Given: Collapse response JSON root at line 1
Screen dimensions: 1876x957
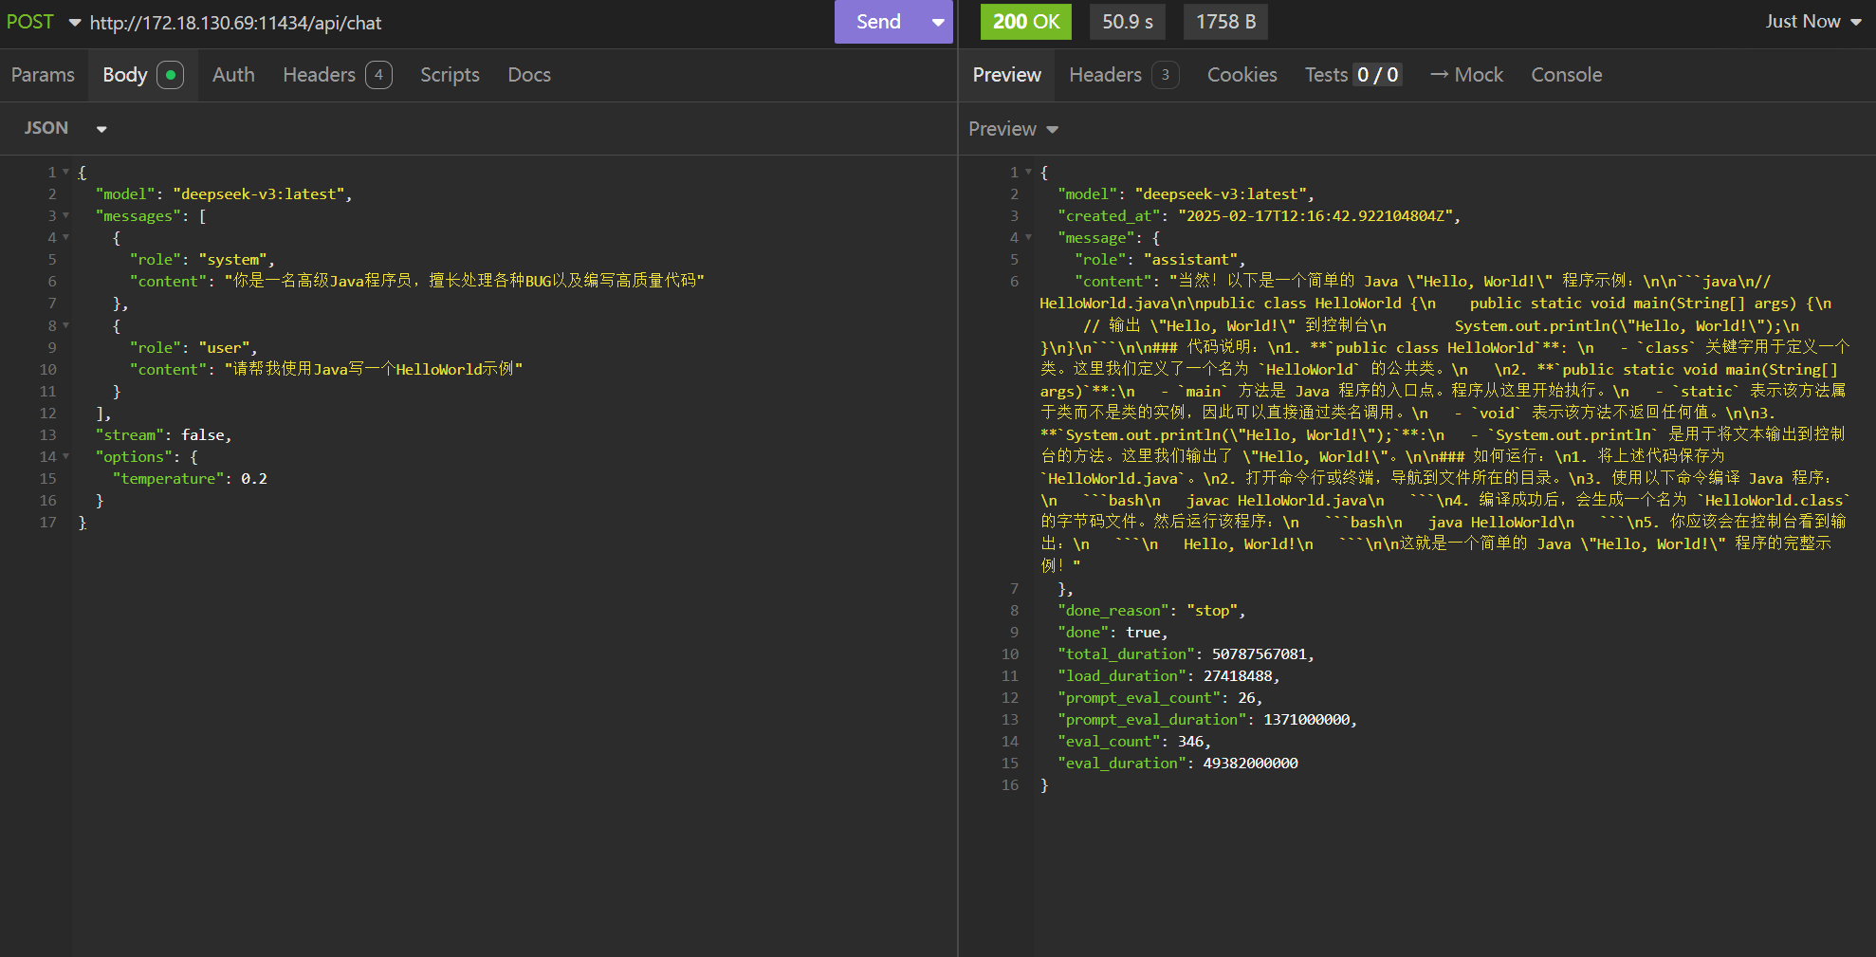Looking at the screenshot, I should point(1028,173).
